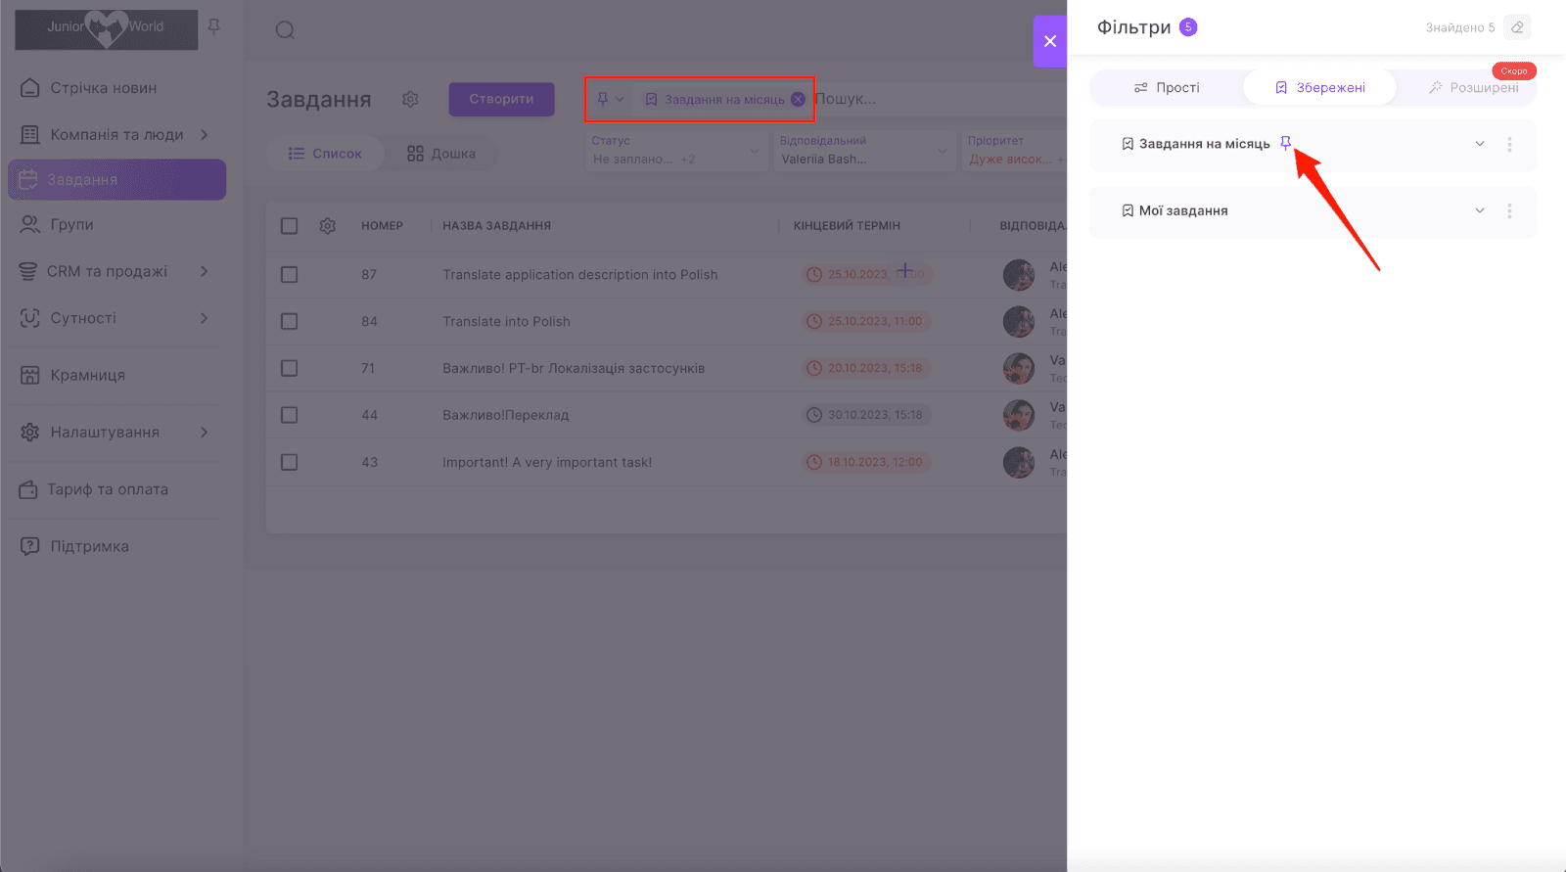Open options menu for Завдання на місяць filter
This screenshot has height=872, width=1566.
coord(1509,144)
